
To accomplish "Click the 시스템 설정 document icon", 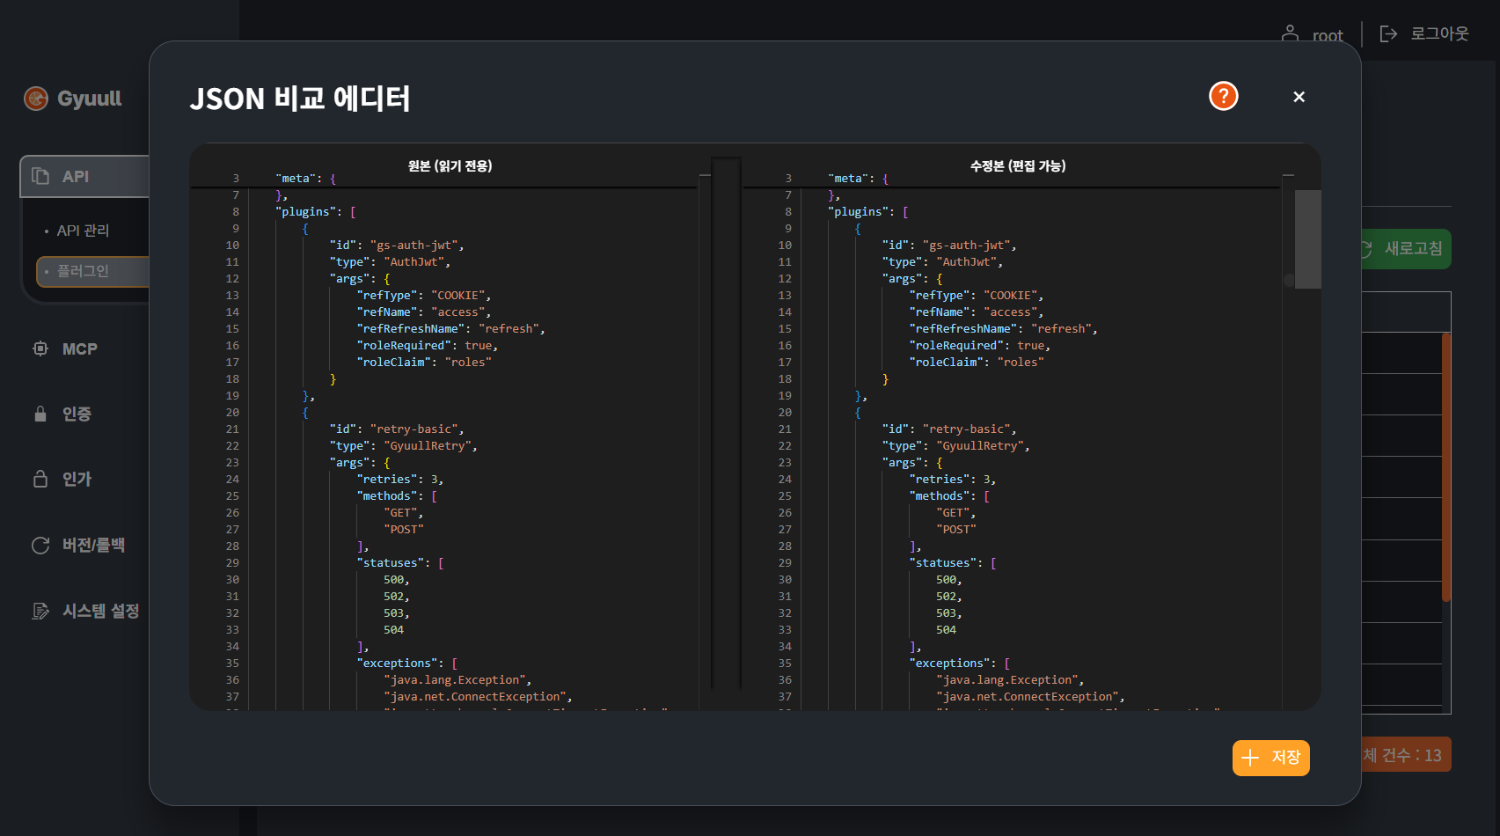I will (40, 611).
